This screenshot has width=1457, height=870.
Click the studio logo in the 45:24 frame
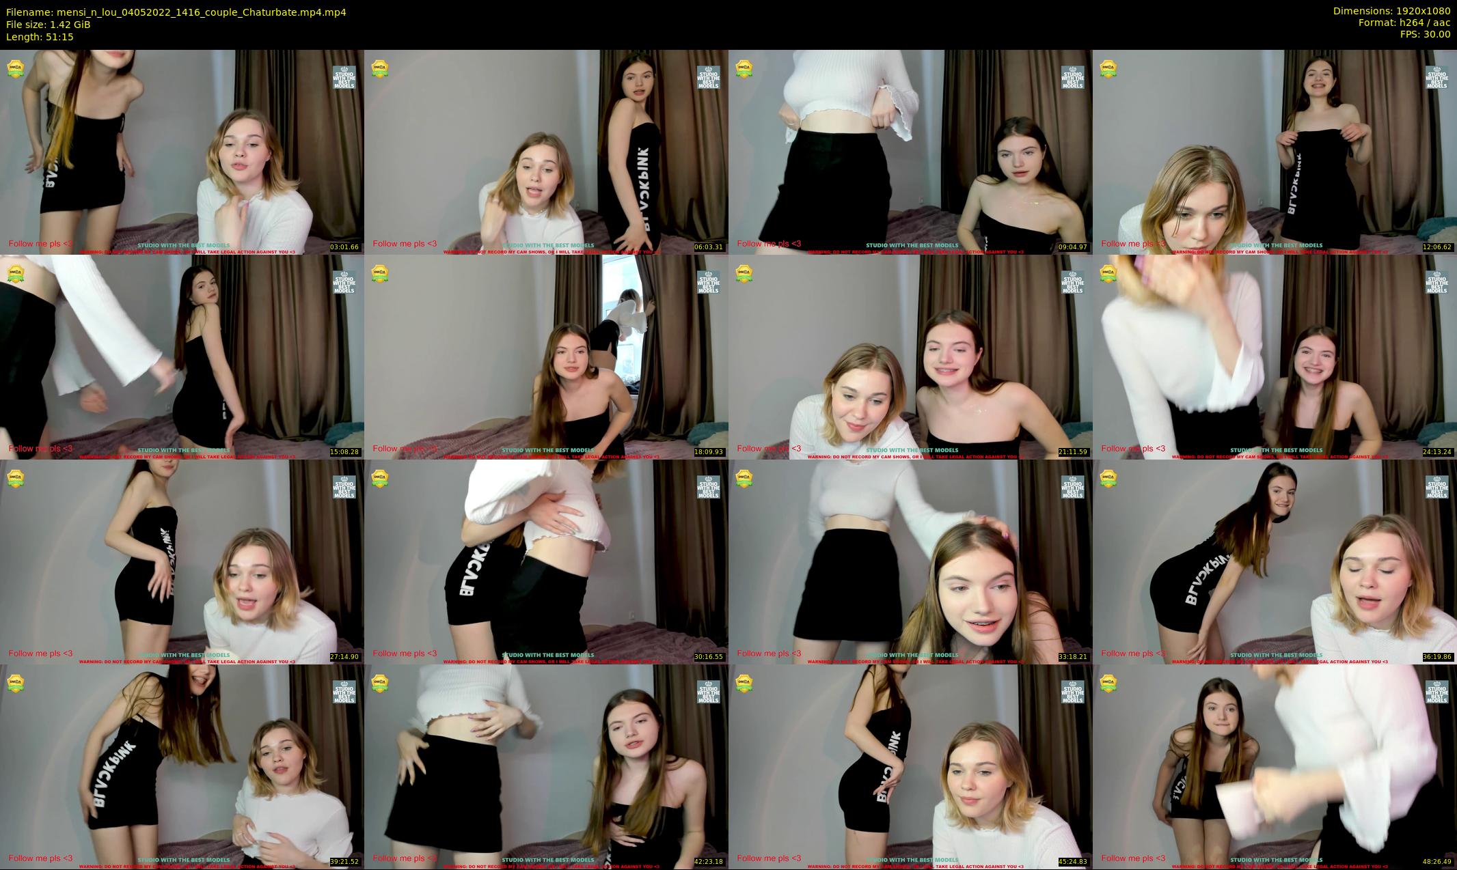pyautogui.click(x=1072, y=692)
